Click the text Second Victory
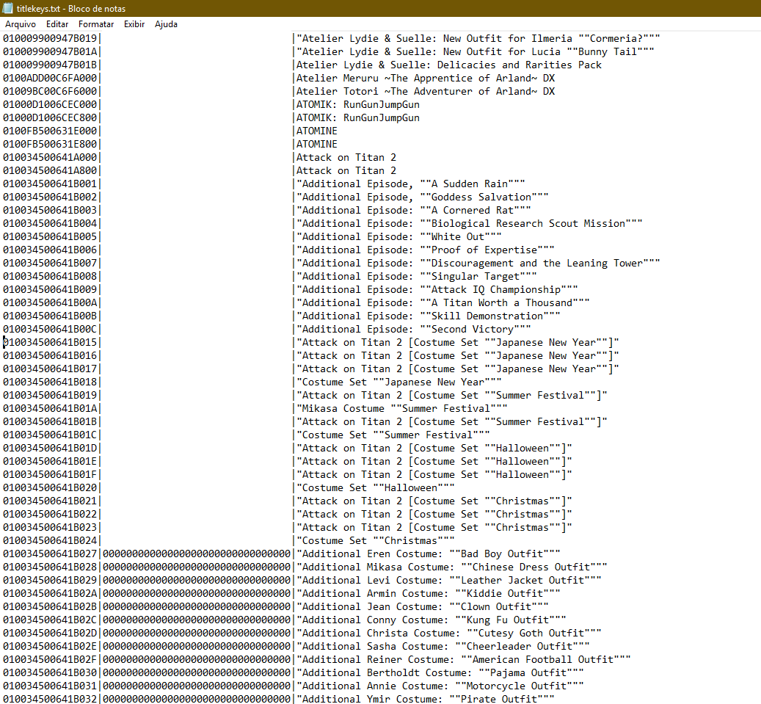This screenshot has width=761, height=704. [472, 329]
